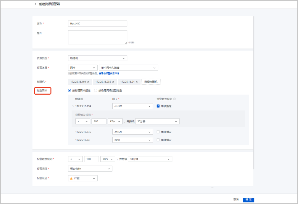The width and height of the screenshot is (298, 204).
Task: Open the 单个网卡入速度 dropdown
Action: tap(128, 68)
